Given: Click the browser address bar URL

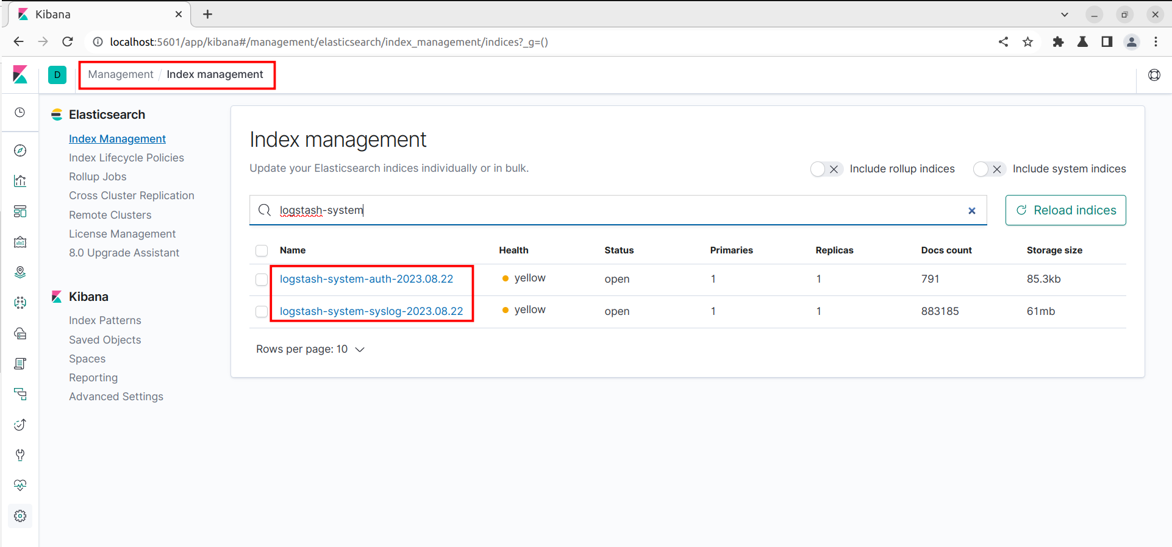Looking at the screenshot, I should (329, 42).
